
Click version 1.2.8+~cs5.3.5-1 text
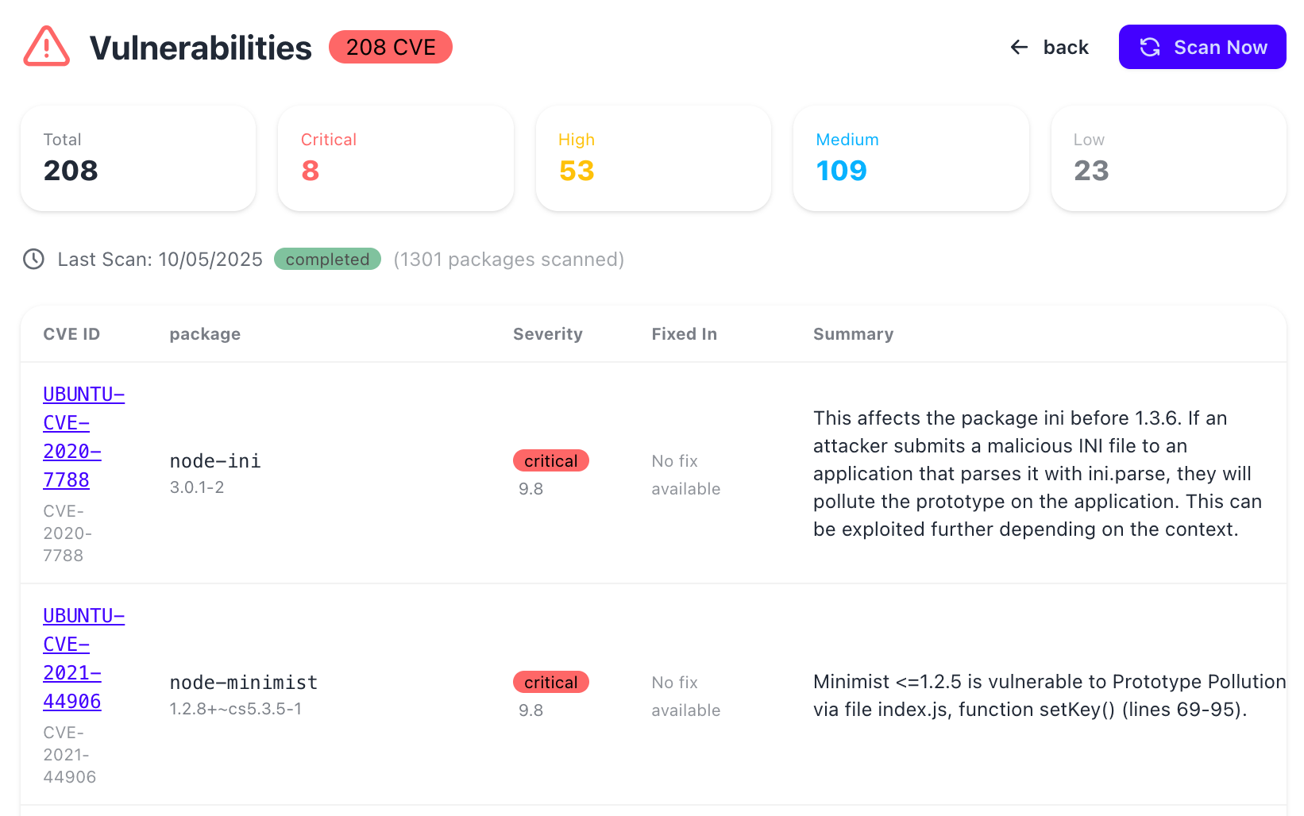(236, 709)
